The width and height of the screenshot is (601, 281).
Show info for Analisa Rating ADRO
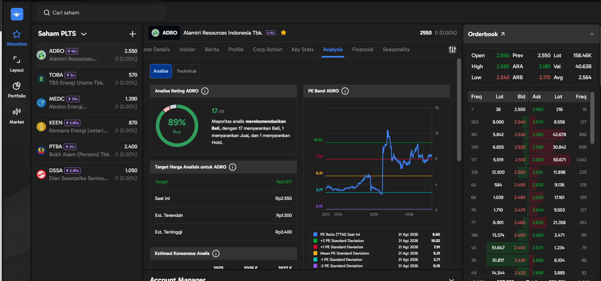[205, 91]
